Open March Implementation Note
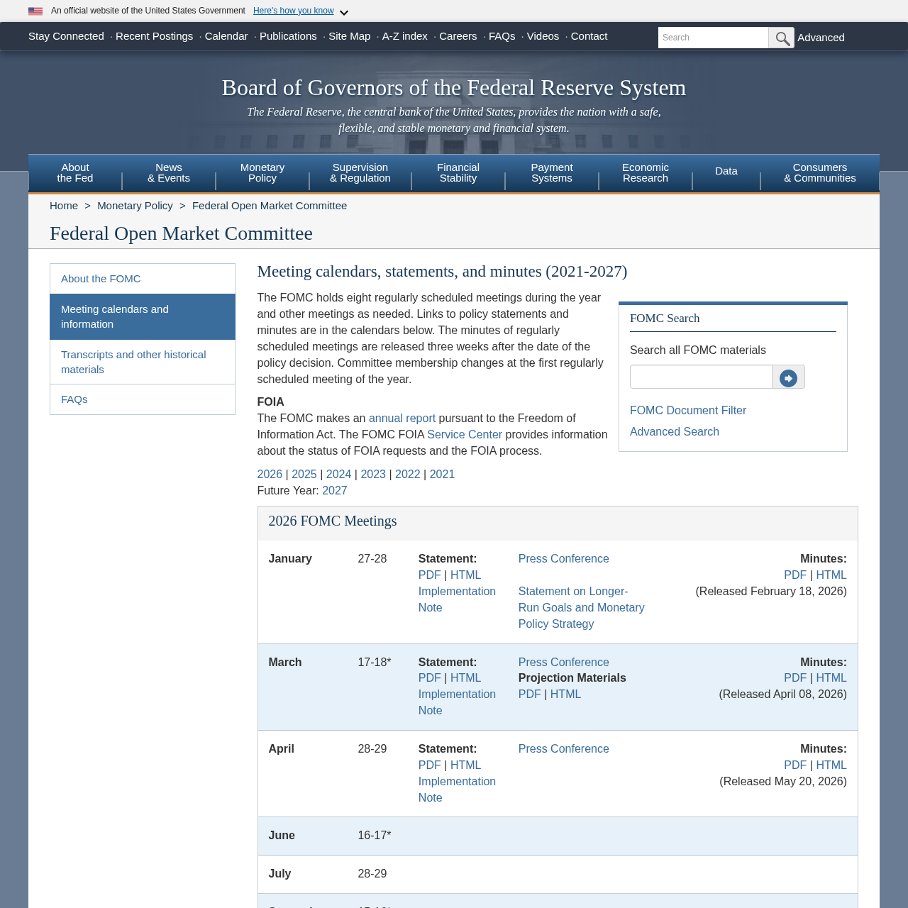This screenshot has width=908, height=908. tap(457, 702)
